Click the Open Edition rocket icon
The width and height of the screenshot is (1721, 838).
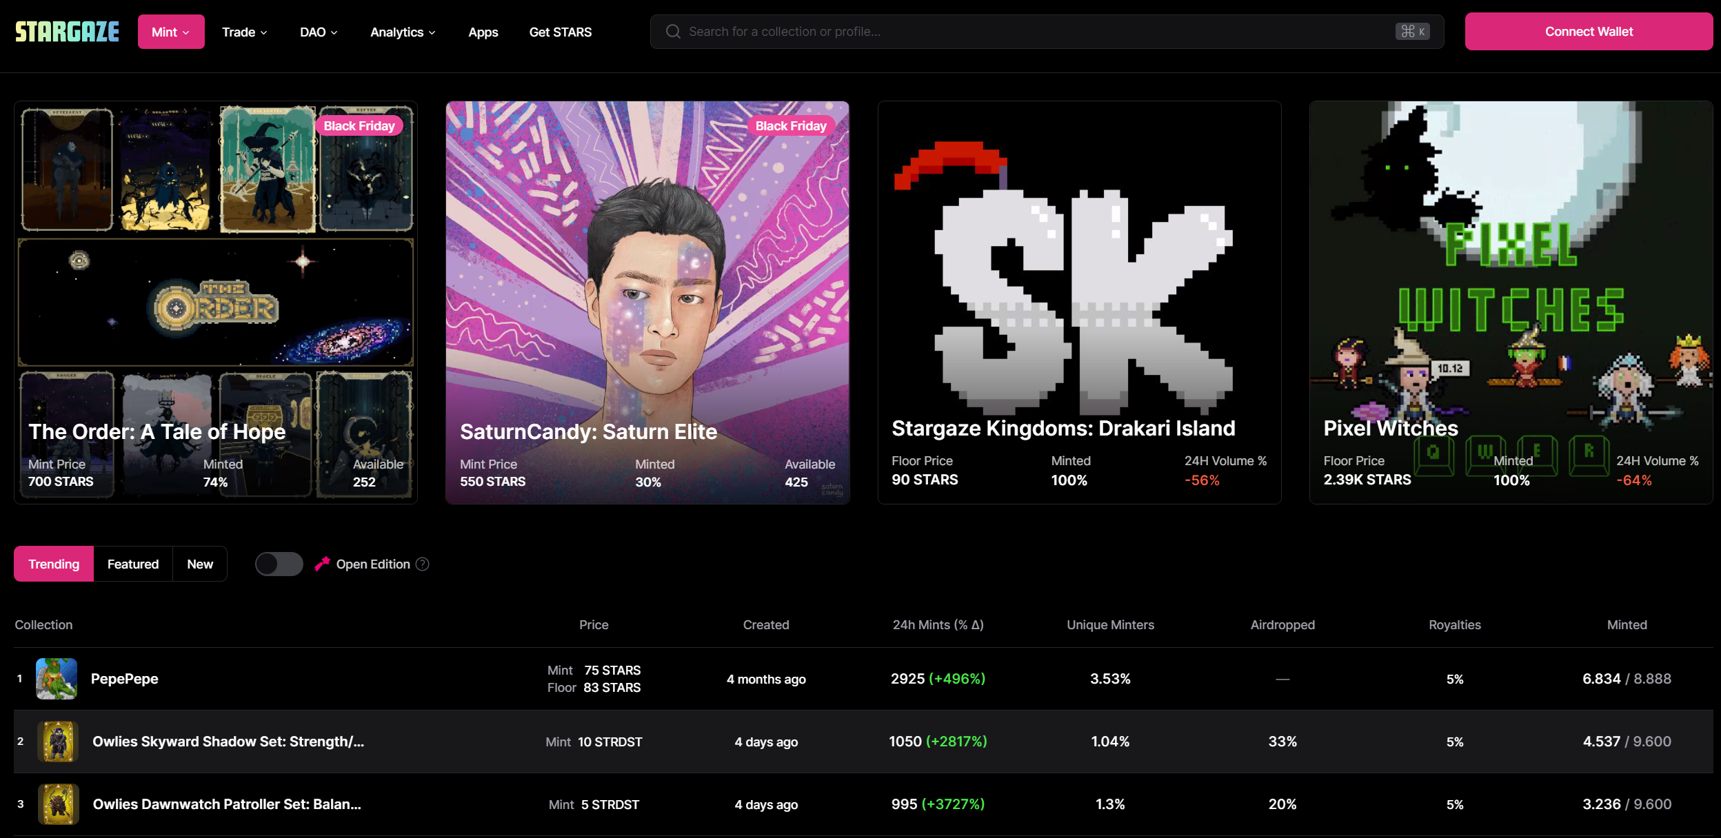click(322, 564)
